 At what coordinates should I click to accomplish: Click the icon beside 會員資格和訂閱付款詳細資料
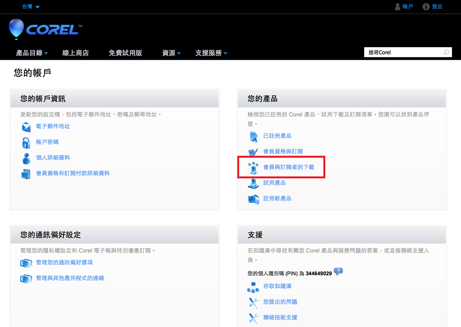[26, 174]
